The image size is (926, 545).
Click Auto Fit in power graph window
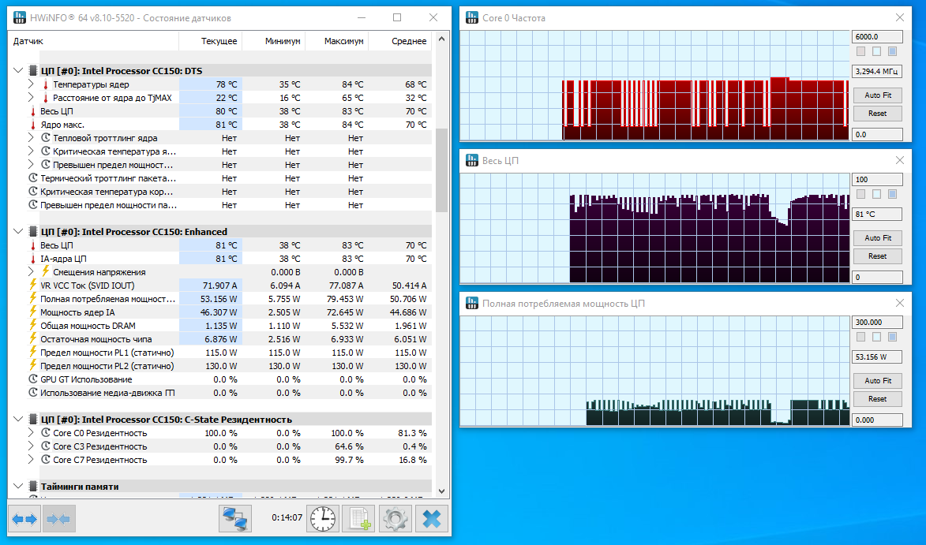pyautogui.click(x=878, y=380)
